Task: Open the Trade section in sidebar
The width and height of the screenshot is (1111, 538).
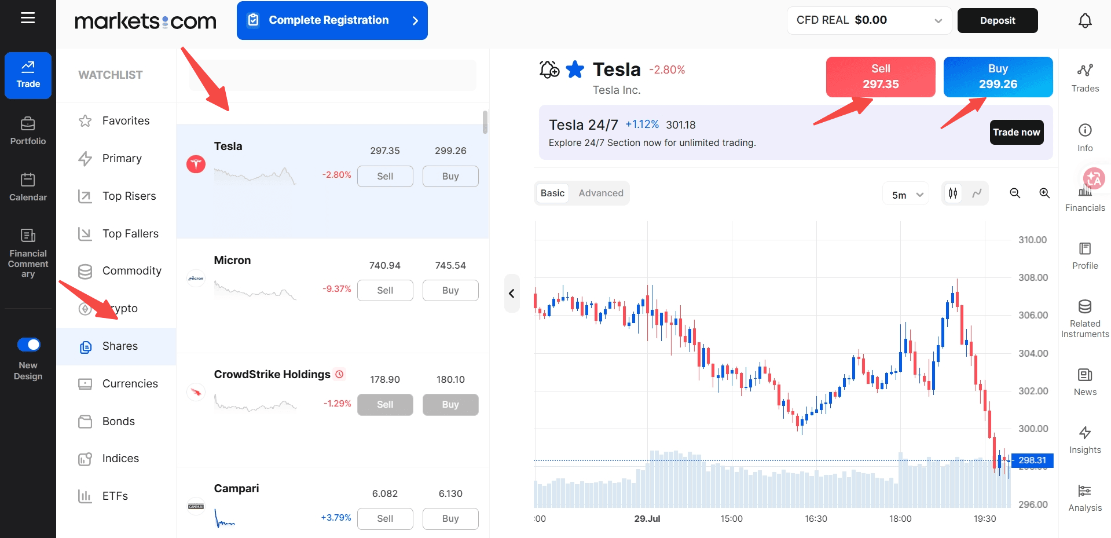Action: 28,75
